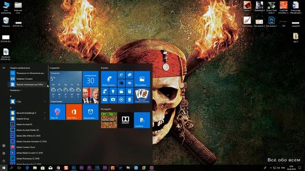Select the Recycle Bin desktop icon
Screen dimensions: 305x171
point(6,22)
